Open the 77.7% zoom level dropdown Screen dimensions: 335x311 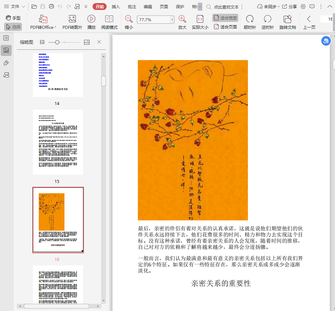(x=172, y=20)
